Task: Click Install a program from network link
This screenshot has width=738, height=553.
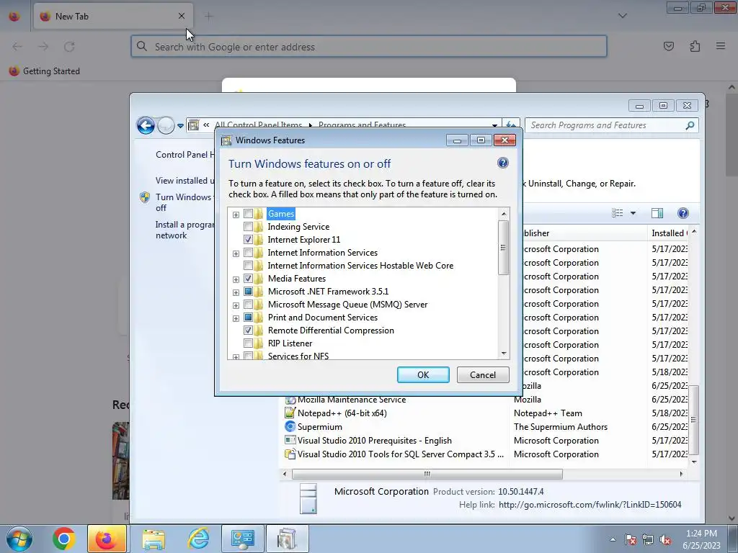Action: pyautogui.click(x=184, y=230)
